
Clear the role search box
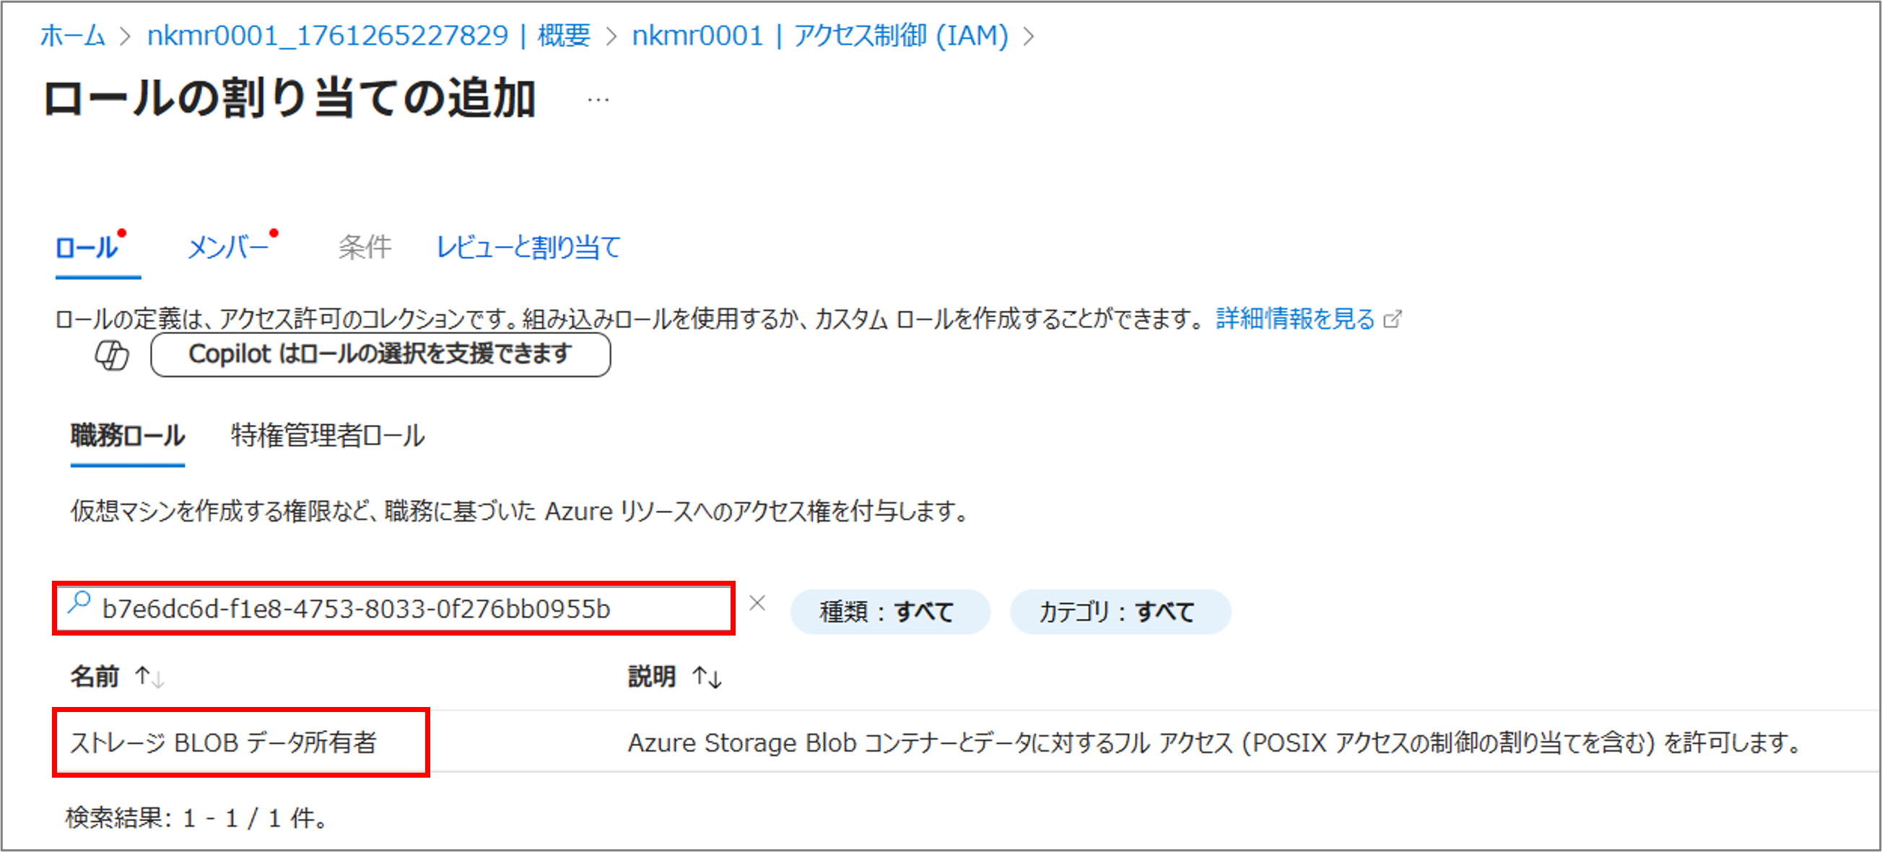757,603
